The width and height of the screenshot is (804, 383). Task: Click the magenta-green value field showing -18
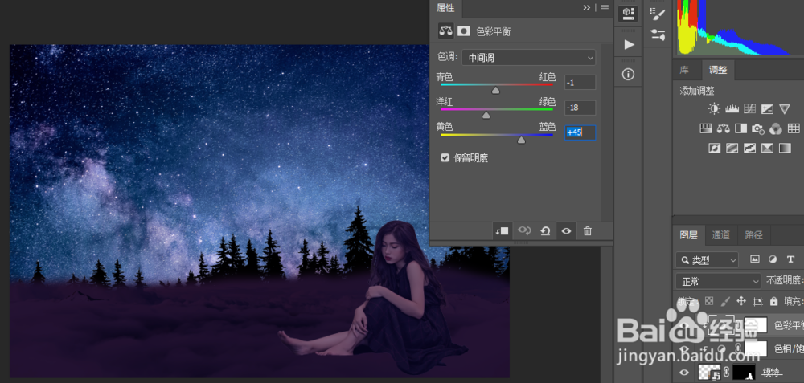580,108
